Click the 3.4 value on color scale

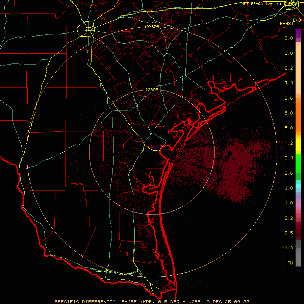(289, 158)
